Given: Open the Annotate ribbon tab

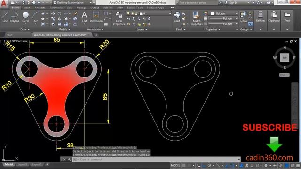Looking at the screenshot, I should pyautogui.click(x=40, y=8).
